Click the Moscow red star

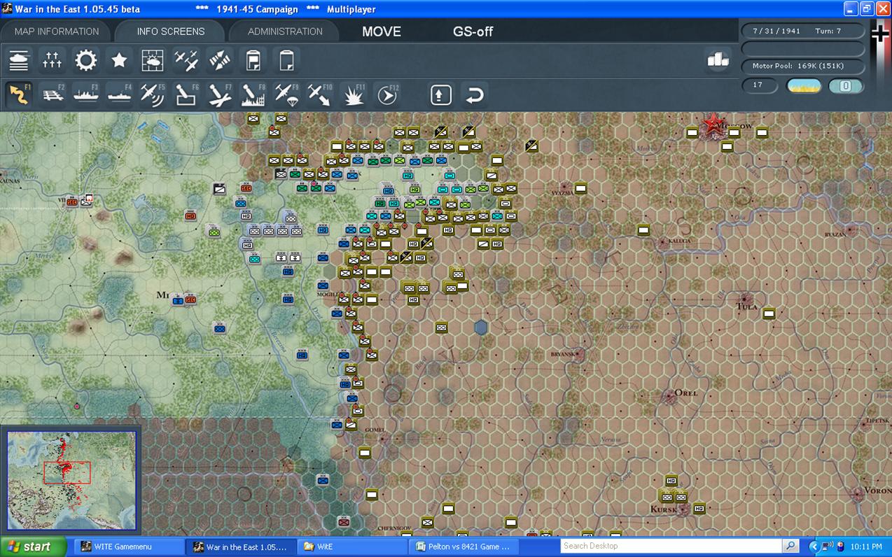[713, 124]
